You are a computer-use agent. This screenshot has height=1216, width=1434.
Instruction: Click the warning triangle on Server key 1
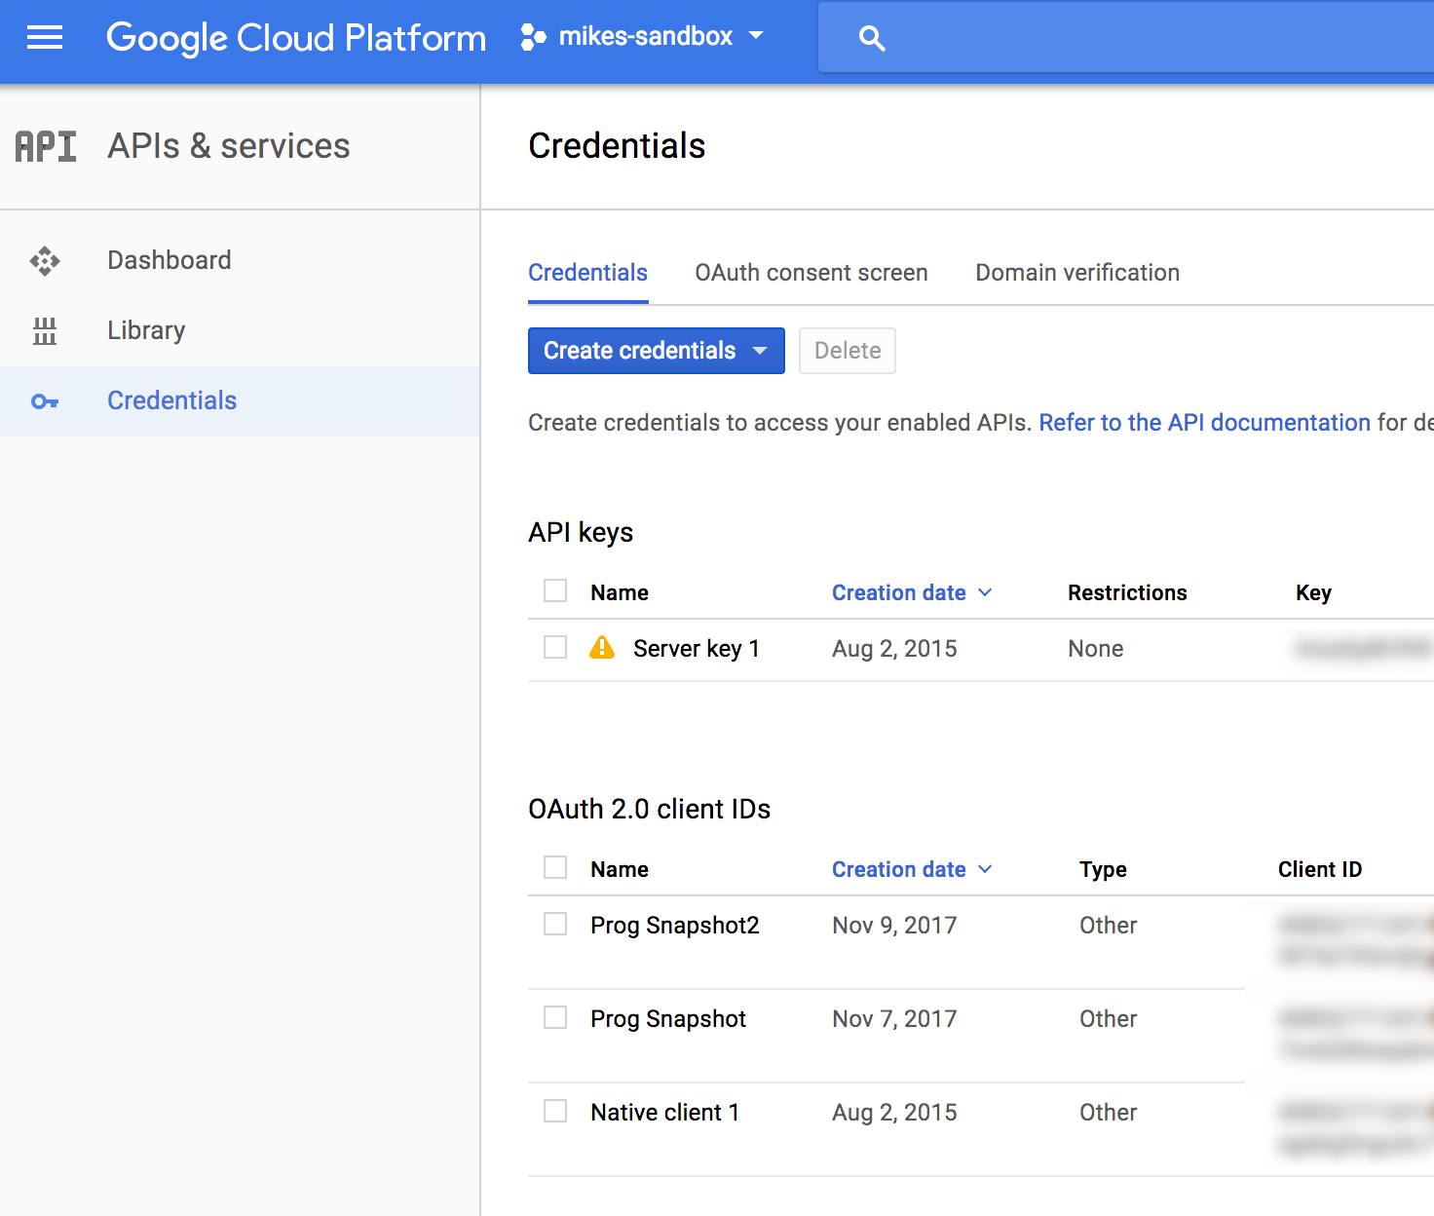[x=602, y=647]
